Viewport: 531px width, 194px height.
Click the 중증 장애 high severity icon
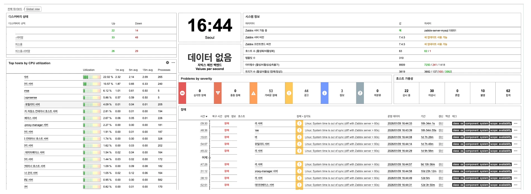pos(218,93)
